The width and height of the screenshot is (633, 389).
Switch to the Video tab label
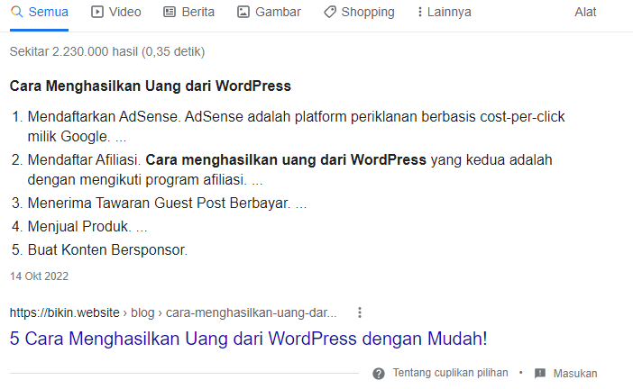[x=124, y=13]
